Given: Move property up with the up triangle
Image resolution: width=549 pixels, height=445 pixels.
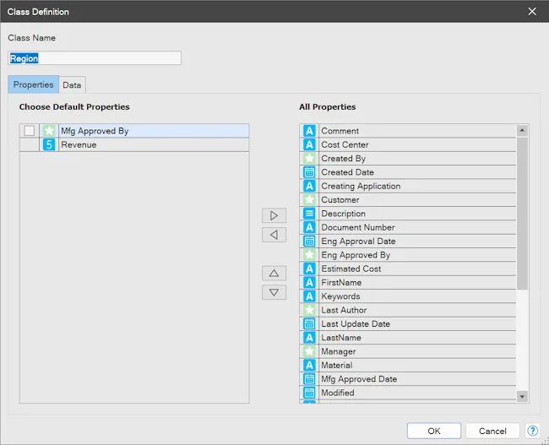Looking at the screenshot, I should pyautogui.click(x=274, y=273).
